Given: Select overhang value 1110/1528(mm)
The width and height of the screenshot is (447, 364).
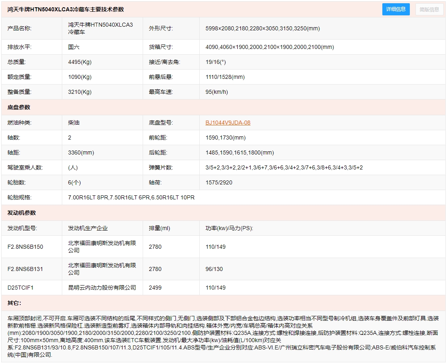Looking at the screenshot, I should [225, 77].
